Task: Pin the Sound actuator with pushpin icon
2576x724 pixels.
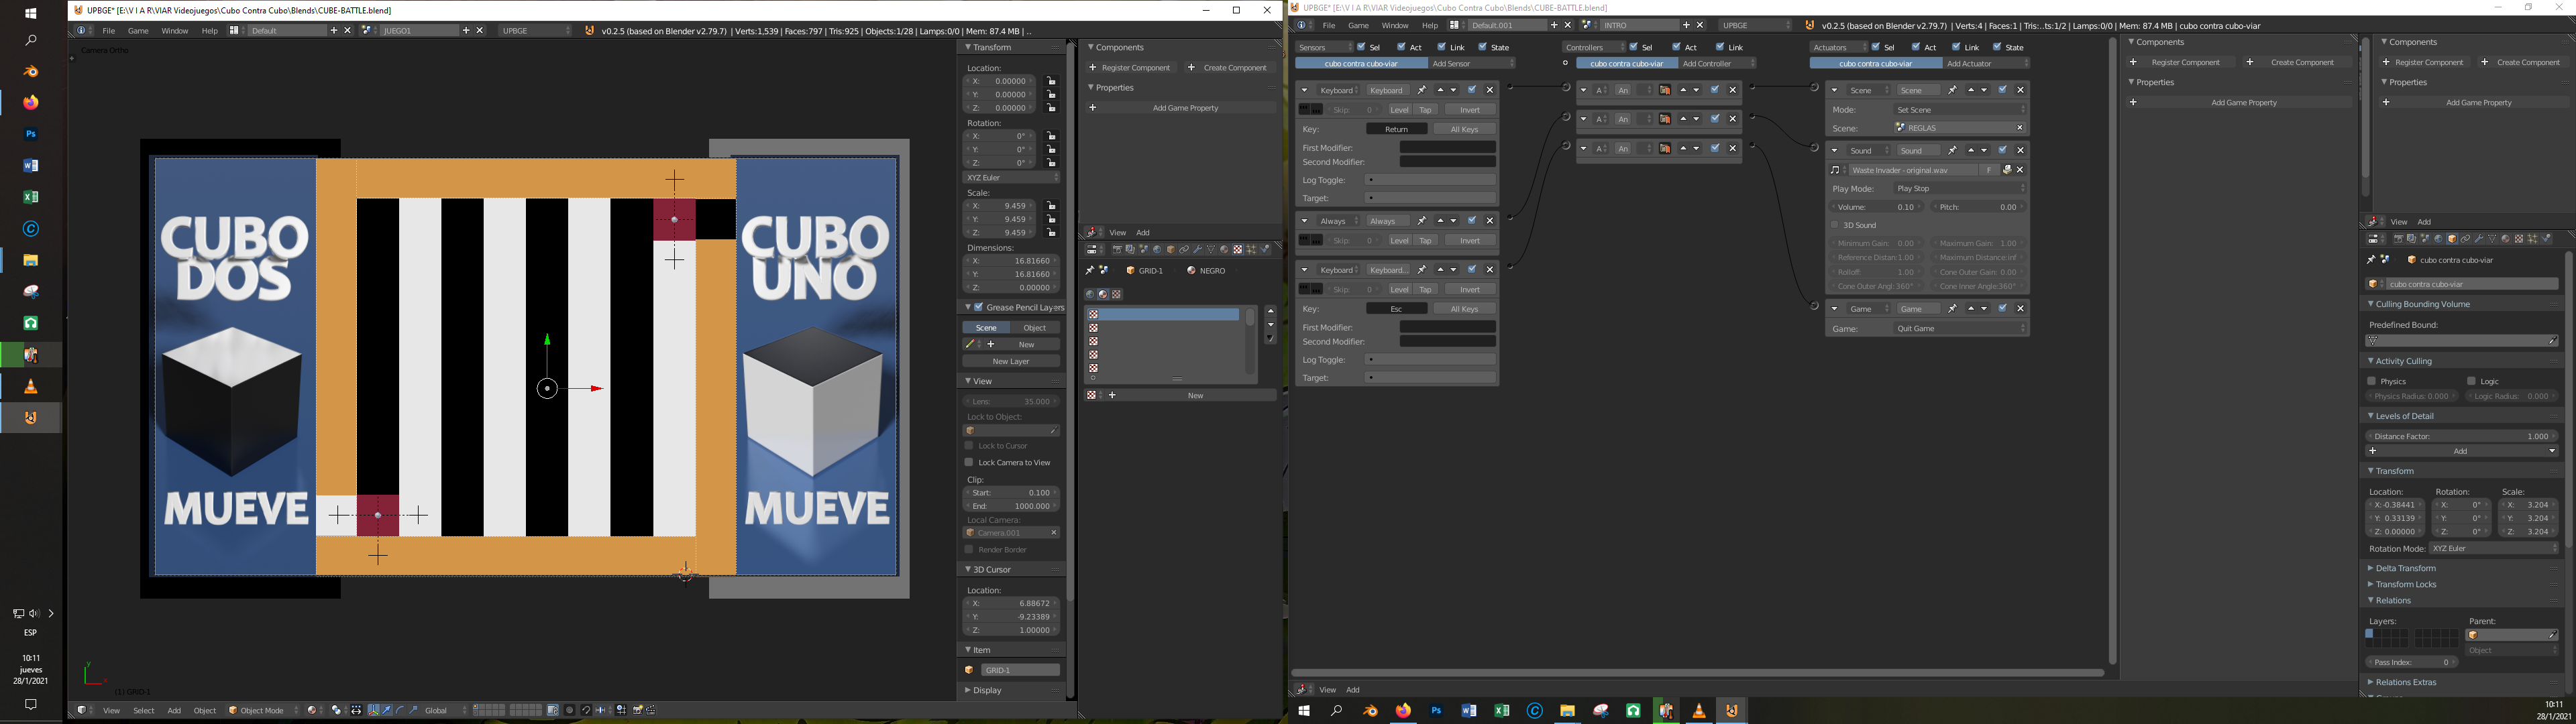Action: click(x=1952, y=151)
